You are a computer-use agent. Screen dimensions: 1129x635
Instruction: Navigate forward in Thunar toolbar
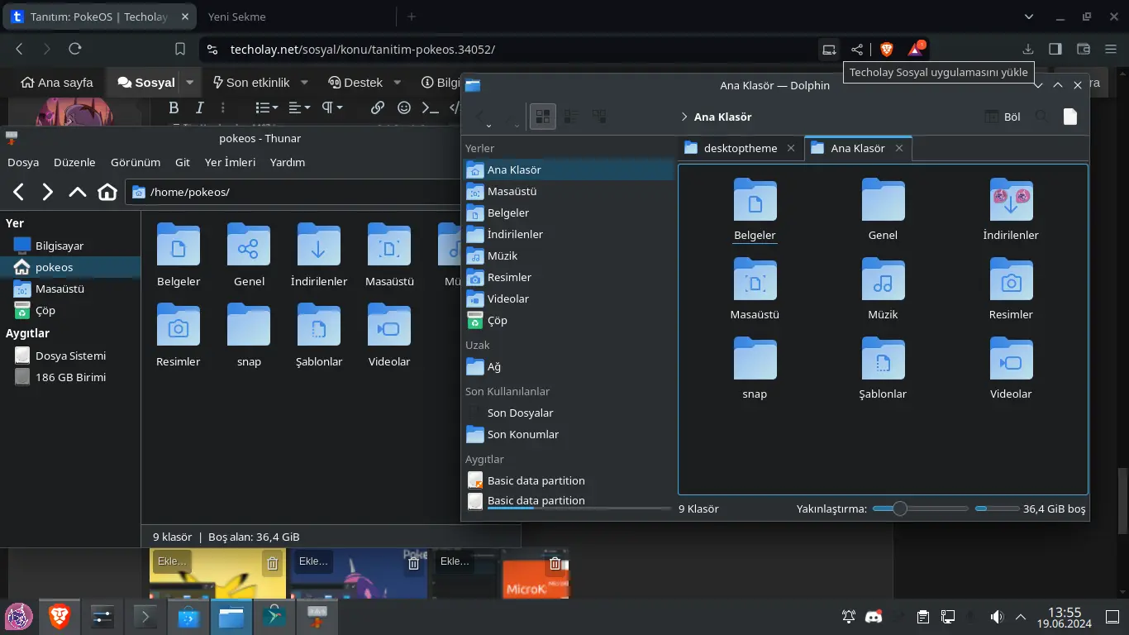click(x=48, y=192)
